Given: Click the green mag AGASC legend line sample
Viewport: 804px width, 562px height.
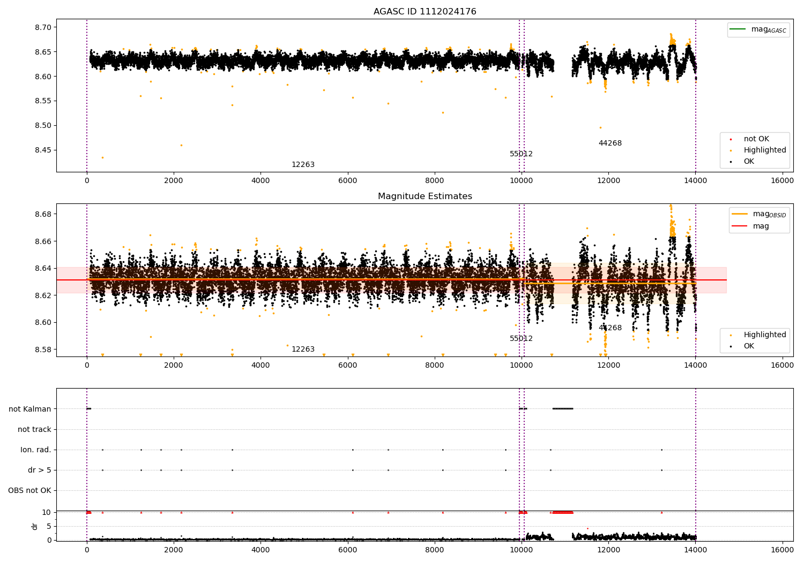Looking at the screenshot, I should [738, 29].
